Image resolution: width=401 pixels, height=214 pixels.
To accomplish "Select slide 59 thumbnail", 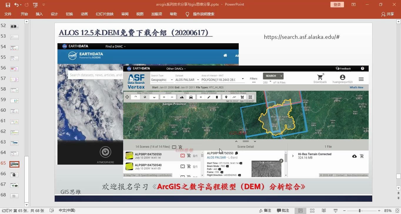I will [14, 101].
